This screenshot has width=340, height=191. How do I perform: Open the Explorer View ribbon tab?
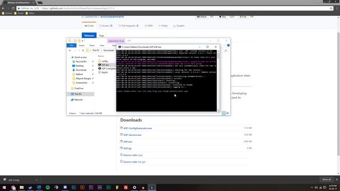pyautogui.click(x=102, y=45)
